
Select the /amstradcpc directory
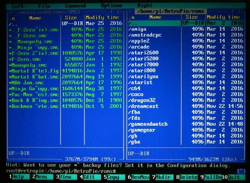click(186, 35)
